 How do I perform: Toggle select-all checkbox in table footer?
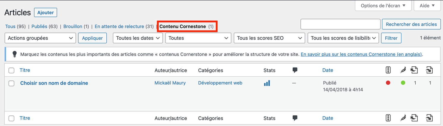pos(12,118)
